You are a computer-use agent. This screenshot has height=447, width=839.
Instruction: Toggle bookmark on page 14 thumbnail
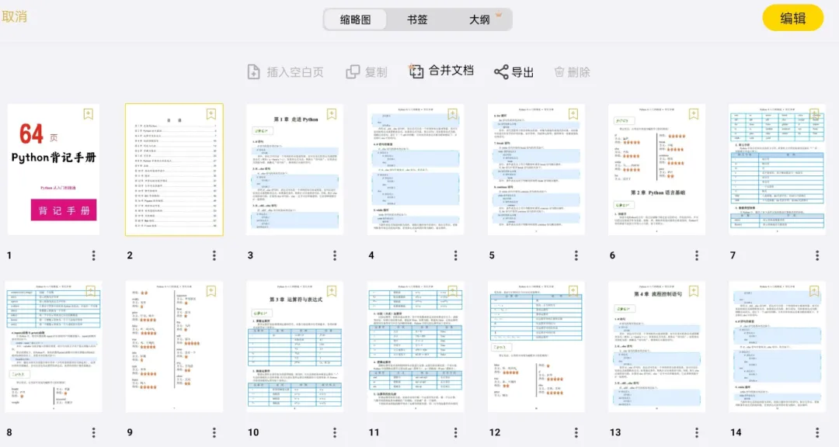pos(814,291)
